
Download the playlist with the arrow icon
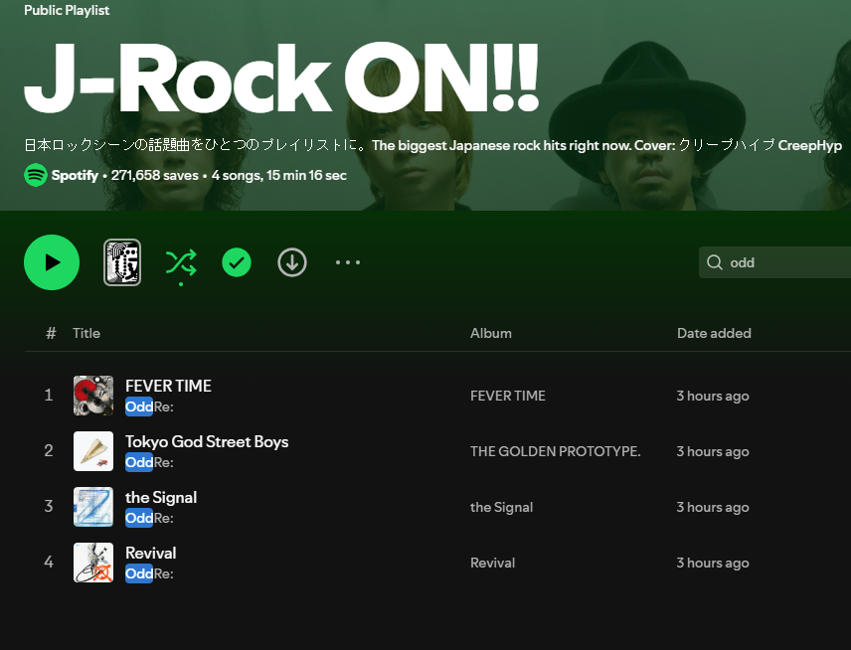(x=292, y=262)
